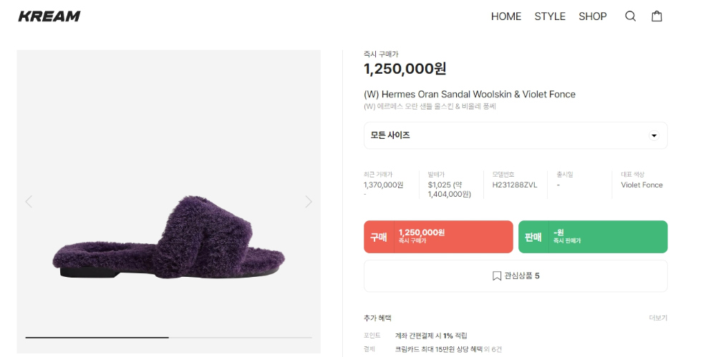
Task: Expand benefits with the 더보기 link
Action: (658, 318)
